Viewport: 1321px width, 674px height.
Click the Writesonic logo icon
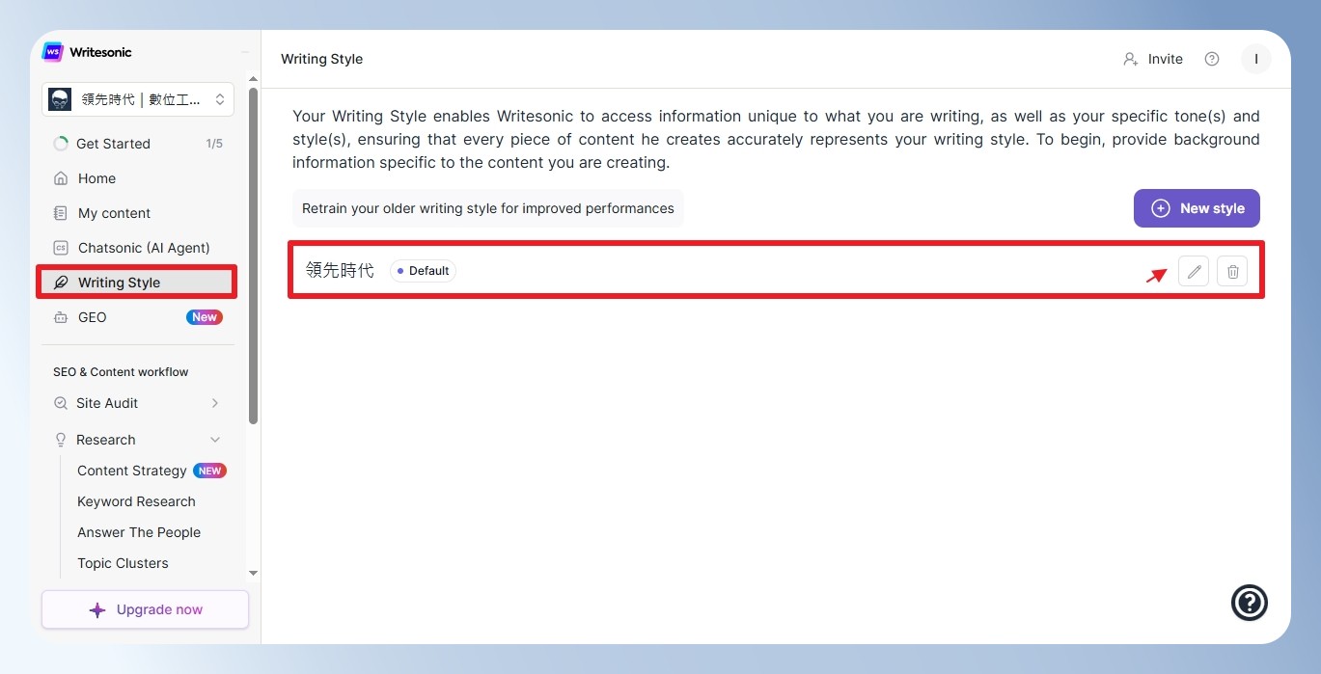[x=53, y=52]
